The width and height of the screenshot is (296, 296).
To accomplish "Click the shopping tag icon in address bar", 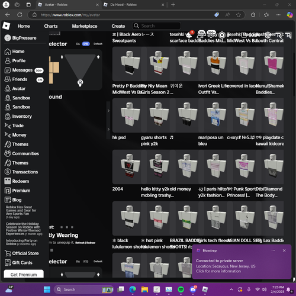I will tap(217, 15).
